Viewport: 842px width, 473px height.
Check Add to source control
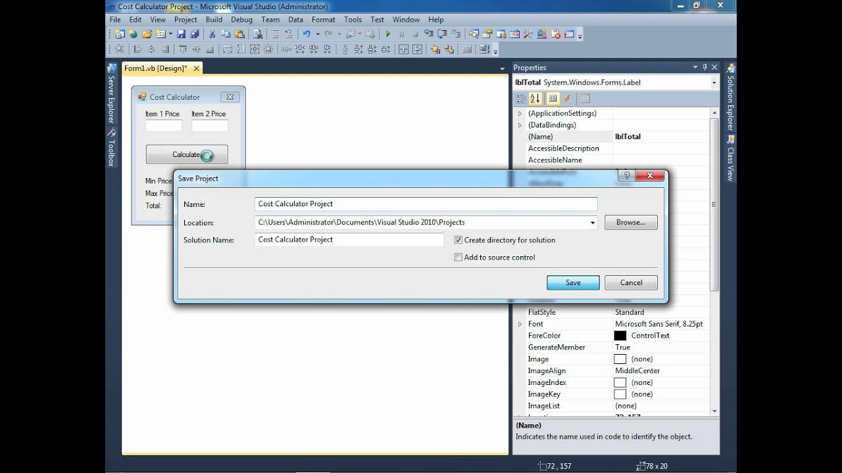(458, 258)
